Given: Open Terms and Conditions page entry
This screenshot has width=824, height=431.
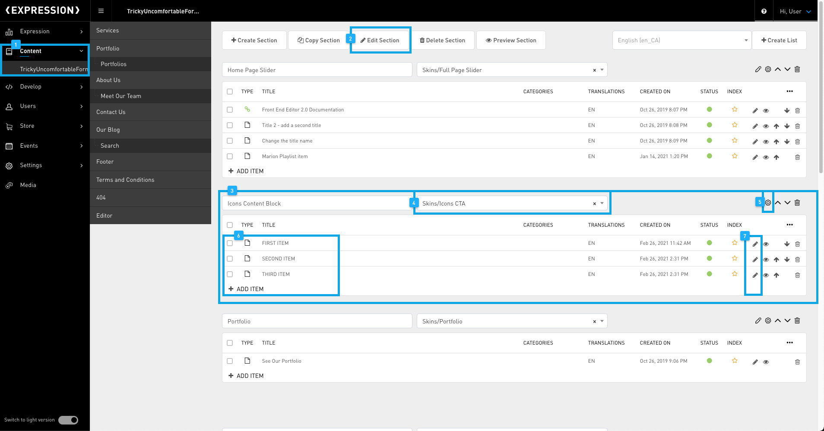Looking at the screenshot, I should pos(125,180).
